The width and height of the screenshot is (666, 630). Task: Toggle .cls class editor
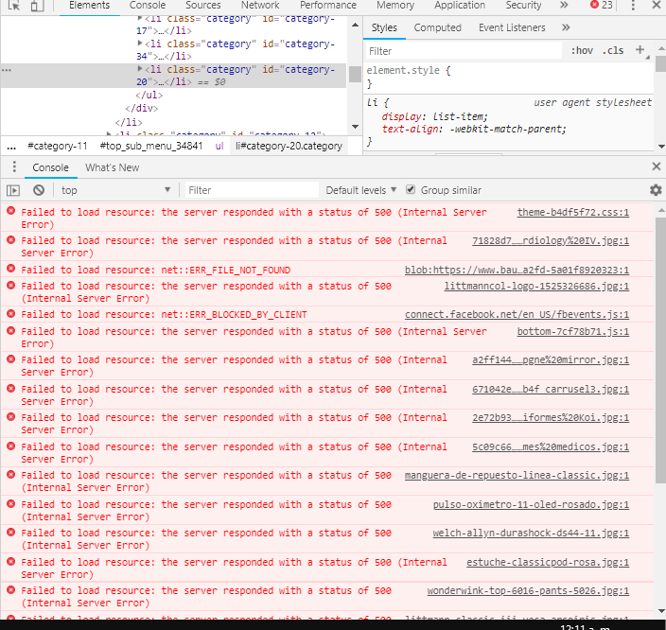[613, 50]
